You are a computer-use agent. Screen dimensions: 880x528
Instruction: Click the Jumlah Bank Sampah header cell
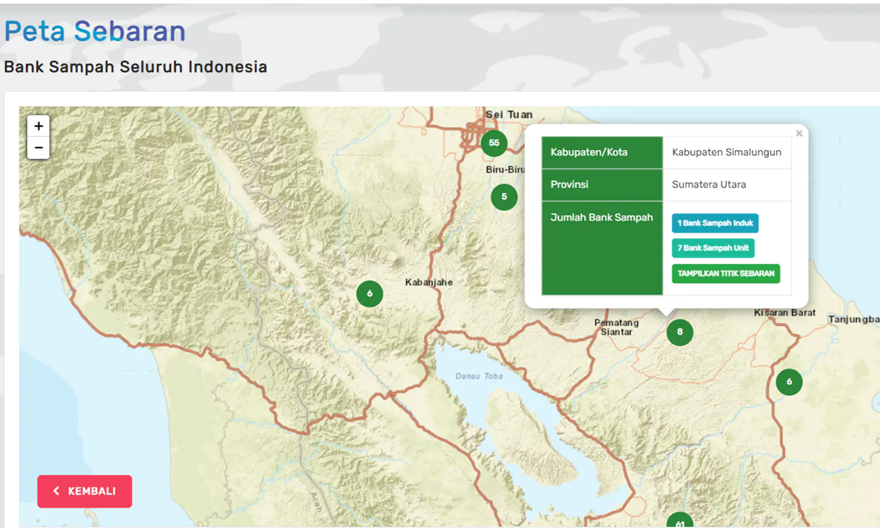tap(601, 218)
